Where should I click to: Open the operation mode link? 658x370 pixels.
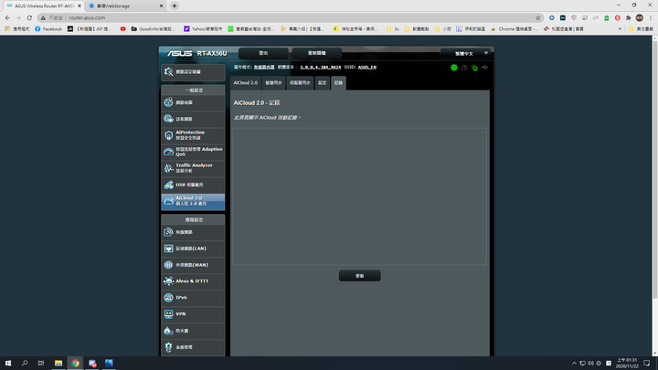(x=264, y=67)
